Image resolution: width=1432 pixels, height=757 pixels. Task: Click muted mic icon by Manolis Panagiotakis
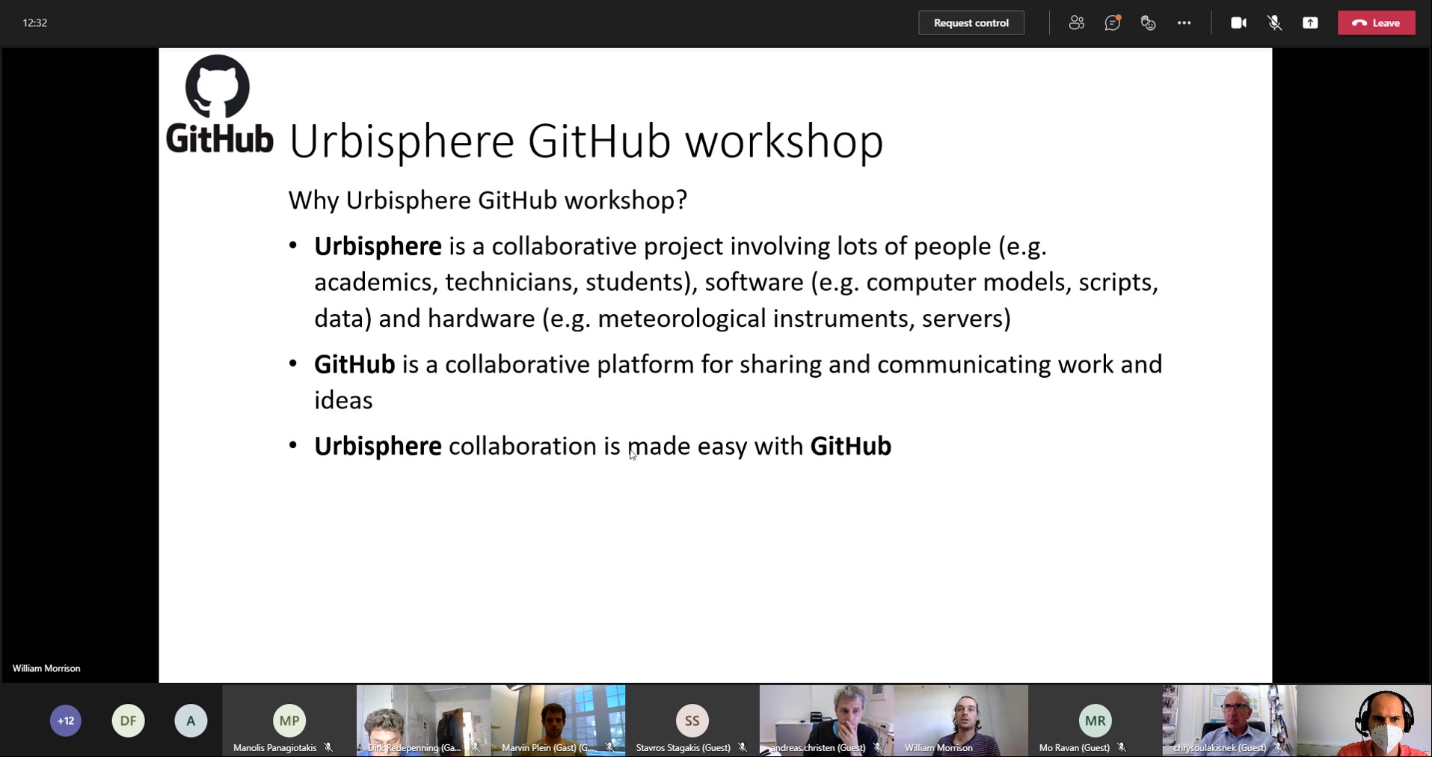(328, 747)
